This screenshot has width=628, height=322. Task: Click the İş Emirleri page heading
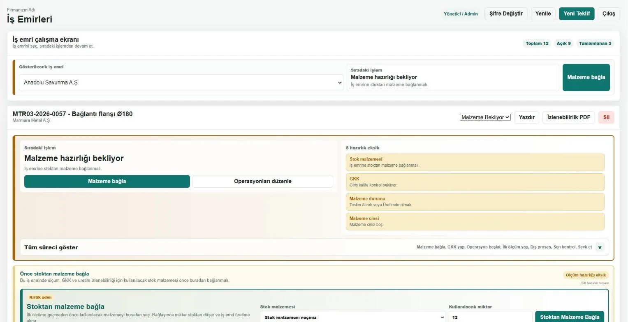(x=30, y=19)
